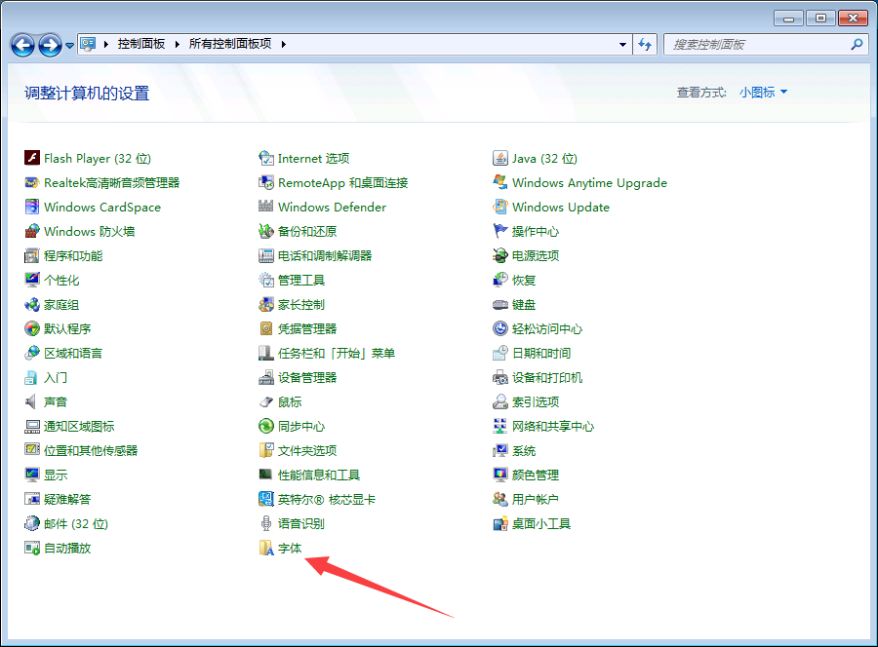Open the 桌面小工具 link
Viewport: 878px width, 647px height.
(x=540, y=524)
